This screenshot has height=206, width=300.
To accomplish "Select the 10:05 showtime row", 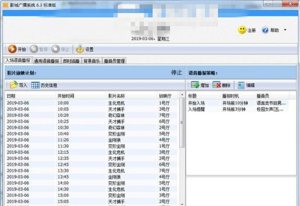I will (92, 109).
